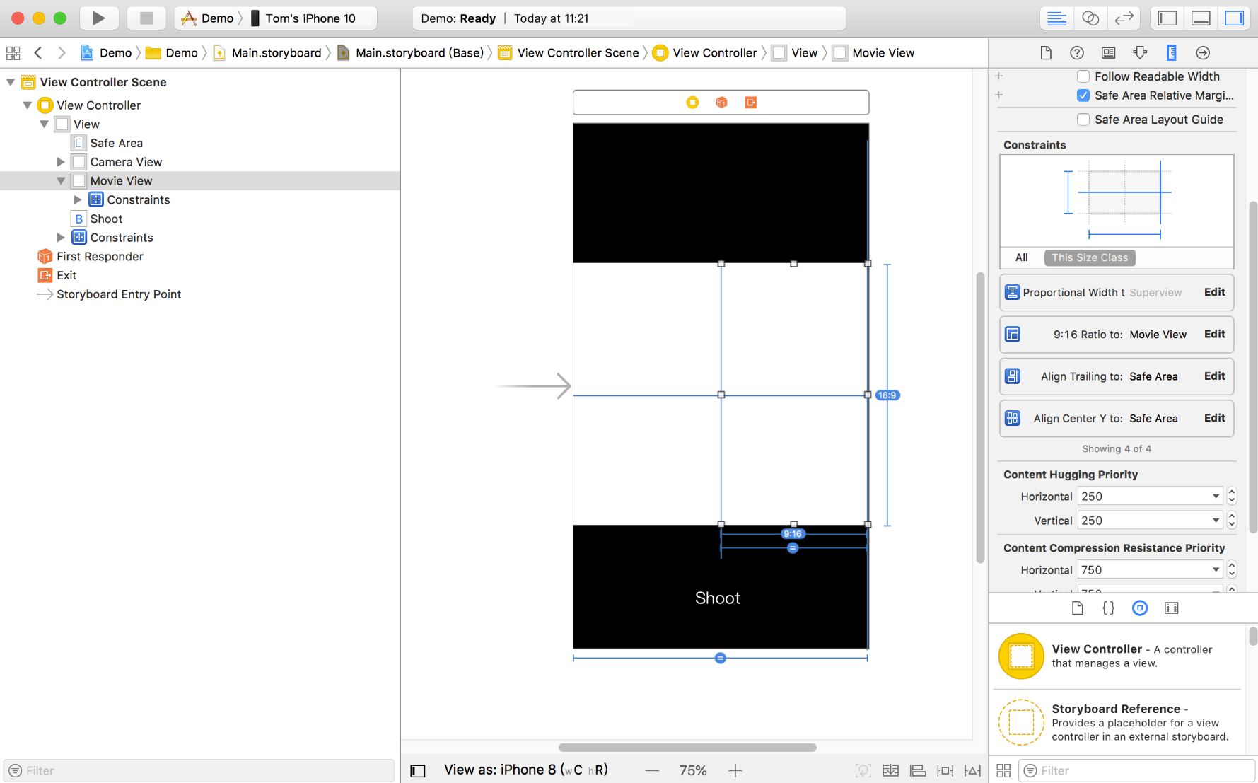Open the Assistant editor
The width and height of the screenshot is (1258, 783).
pyautogui.click(x=1090, y=18)
